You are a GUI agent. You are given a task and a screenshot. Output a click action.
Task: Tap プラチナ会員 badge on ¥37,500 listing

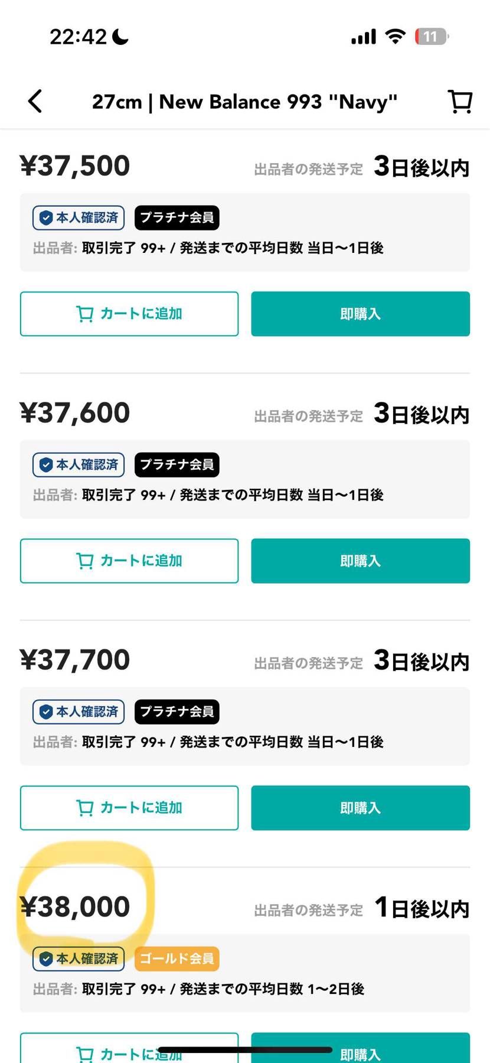click(177, 217)
